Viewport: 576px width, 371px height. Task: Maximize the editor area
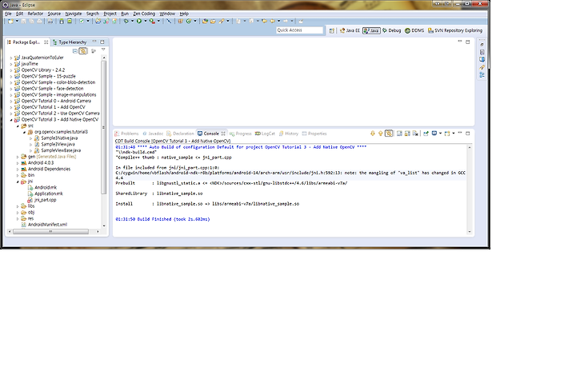tap(468, 42)
